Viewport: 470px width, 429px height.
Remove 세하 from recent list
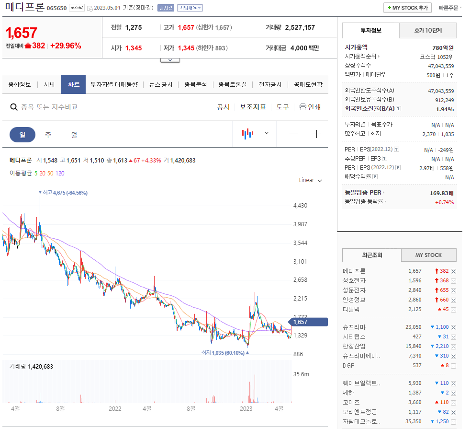(x=454, y=393)
